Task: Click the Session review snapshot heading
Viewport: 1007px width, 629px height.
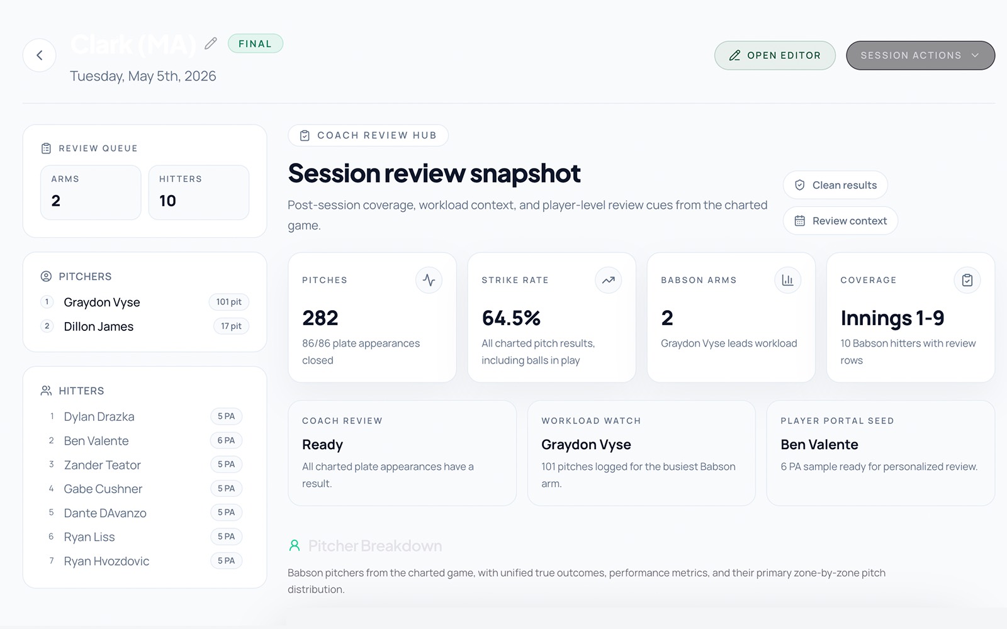Action: point(434,173)
